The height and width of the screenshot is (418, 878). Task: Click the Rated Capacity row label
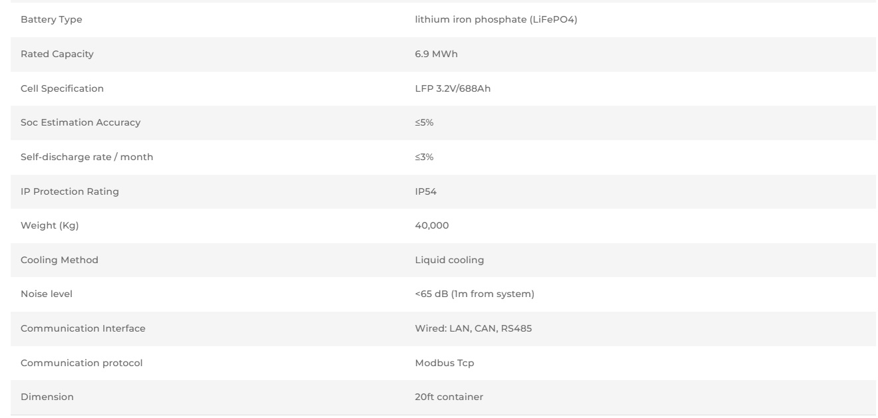[57, 54]
